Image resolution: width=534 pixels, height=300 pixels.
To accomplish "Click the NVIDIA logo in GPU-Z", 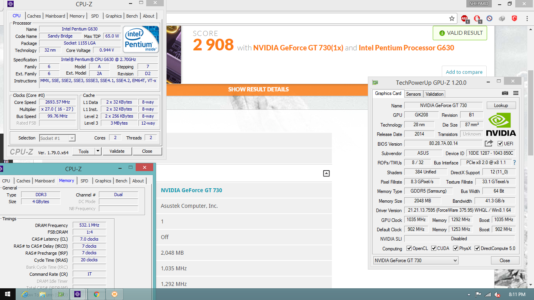I will pyautogui.click(x=501, y=124).
